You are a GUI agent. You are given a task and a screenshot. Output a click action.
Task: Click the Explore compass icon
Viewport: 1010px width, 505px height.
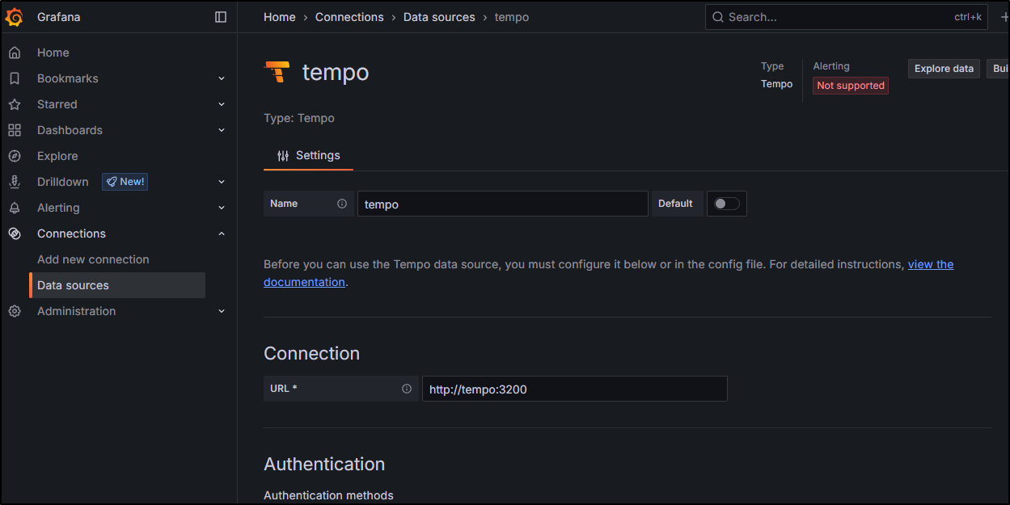click(15, 156)
